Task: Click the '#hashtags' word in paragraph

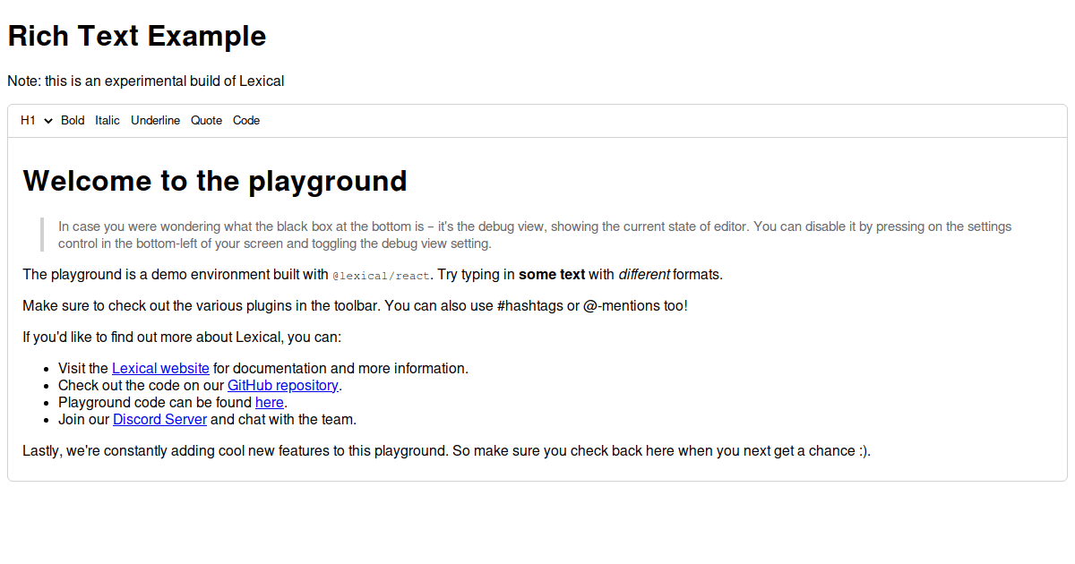Action: (x=529, y=306)
